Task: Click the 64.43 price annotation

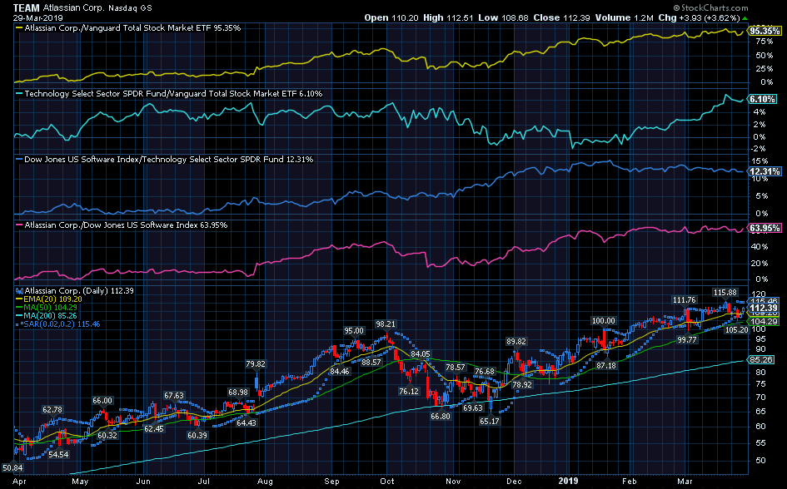Action: tap(247, 422)
